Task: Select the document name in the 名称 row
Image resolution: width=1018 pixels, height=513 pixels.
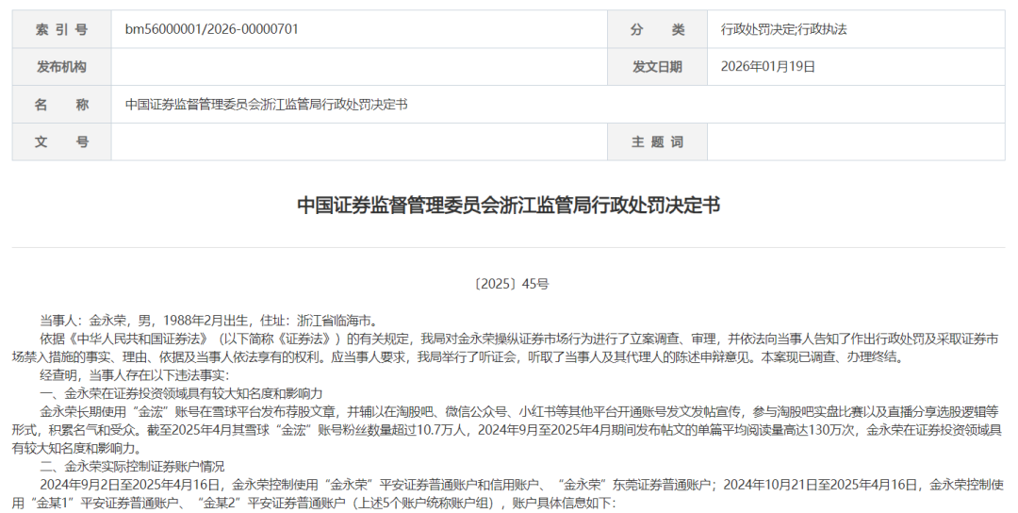Action: click(x=266, y=105)
